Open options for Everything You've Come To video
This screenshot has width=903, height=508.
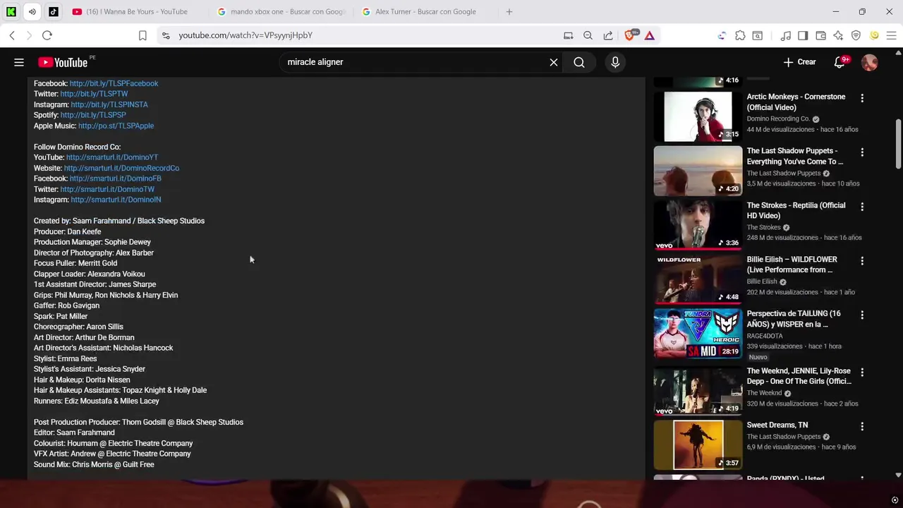pos(861,152)
